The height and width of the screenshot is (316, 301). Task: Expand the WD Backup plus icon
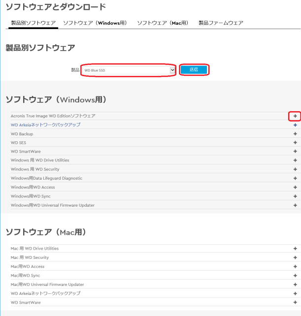pyautogui.click(x=295, y=134)
